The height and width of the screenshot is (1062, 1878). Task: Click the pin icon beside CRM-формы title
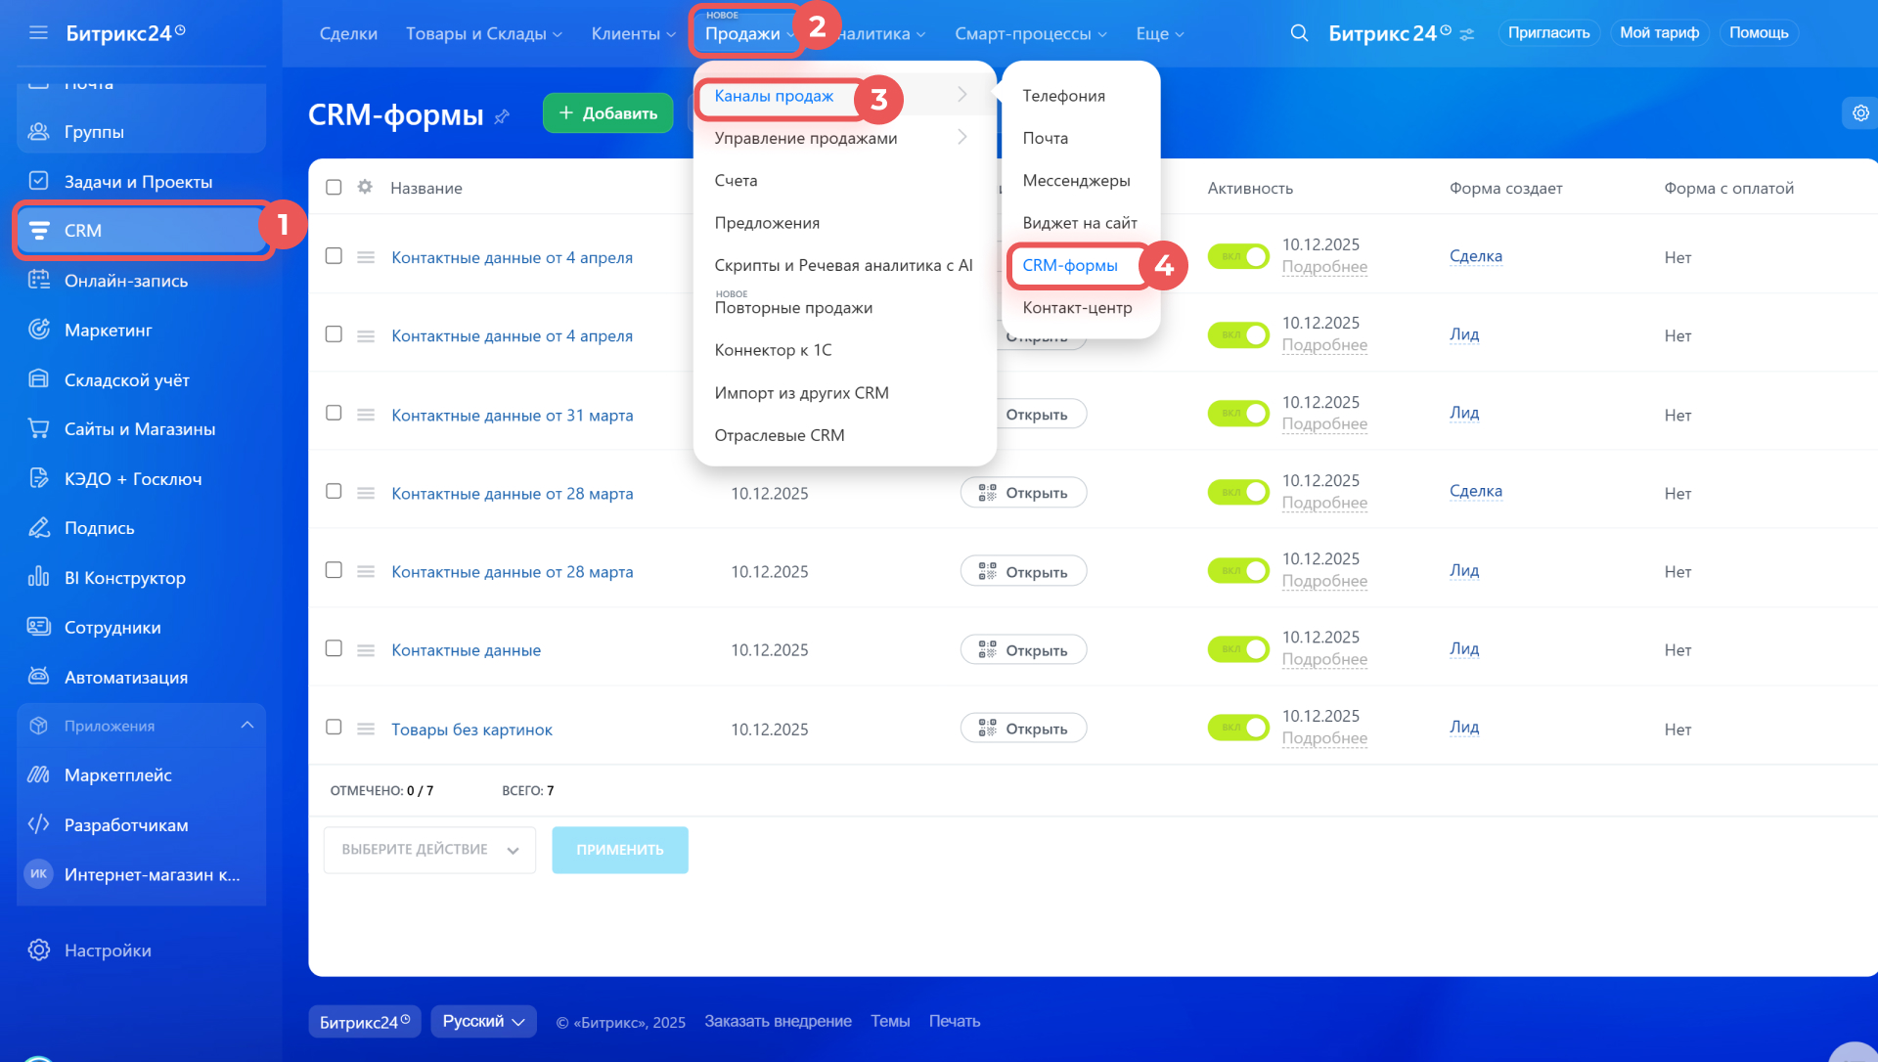[x=502, y=117]
